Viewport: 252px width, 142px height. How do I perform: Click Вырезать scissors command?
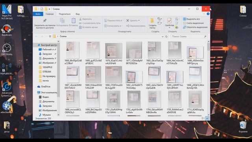(x=85, y=19)
